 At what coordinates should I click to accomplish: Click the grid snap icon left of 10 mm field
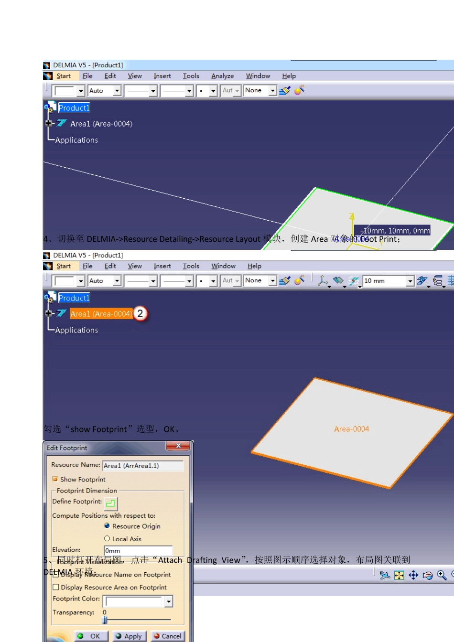click(354, 281)
